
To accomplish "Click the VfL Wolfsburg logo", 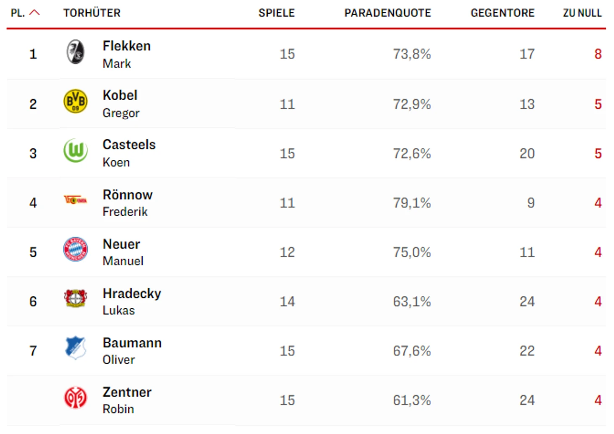I will [x=75, y=151].
